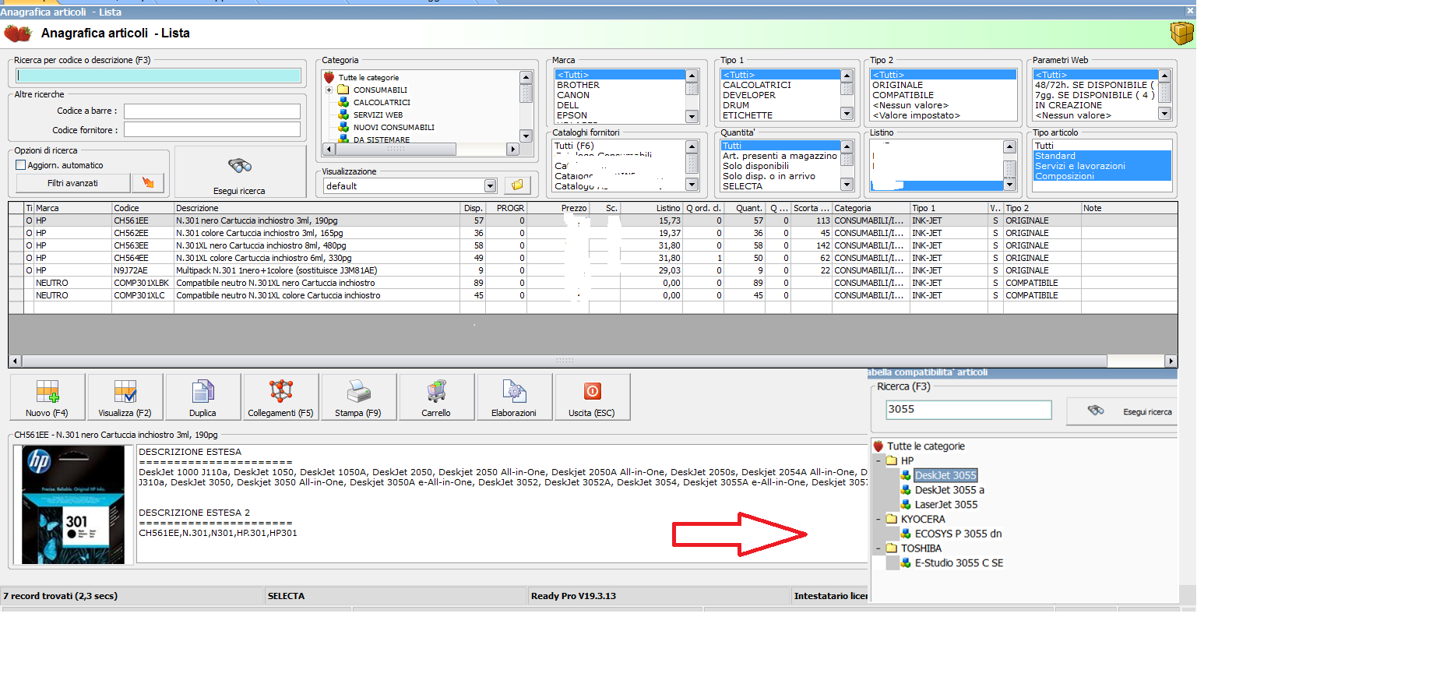Collapse the HP node in compatibility tree
This screenshot has height=684, width=1447.
(x=878, y=460)
